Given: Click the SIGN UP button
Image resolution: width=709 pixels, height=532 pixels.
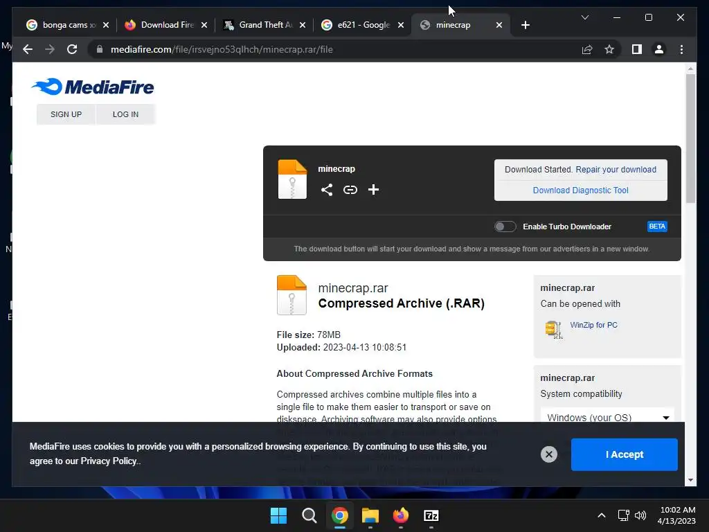Looking at the screenshot, I should pos(66,114).
